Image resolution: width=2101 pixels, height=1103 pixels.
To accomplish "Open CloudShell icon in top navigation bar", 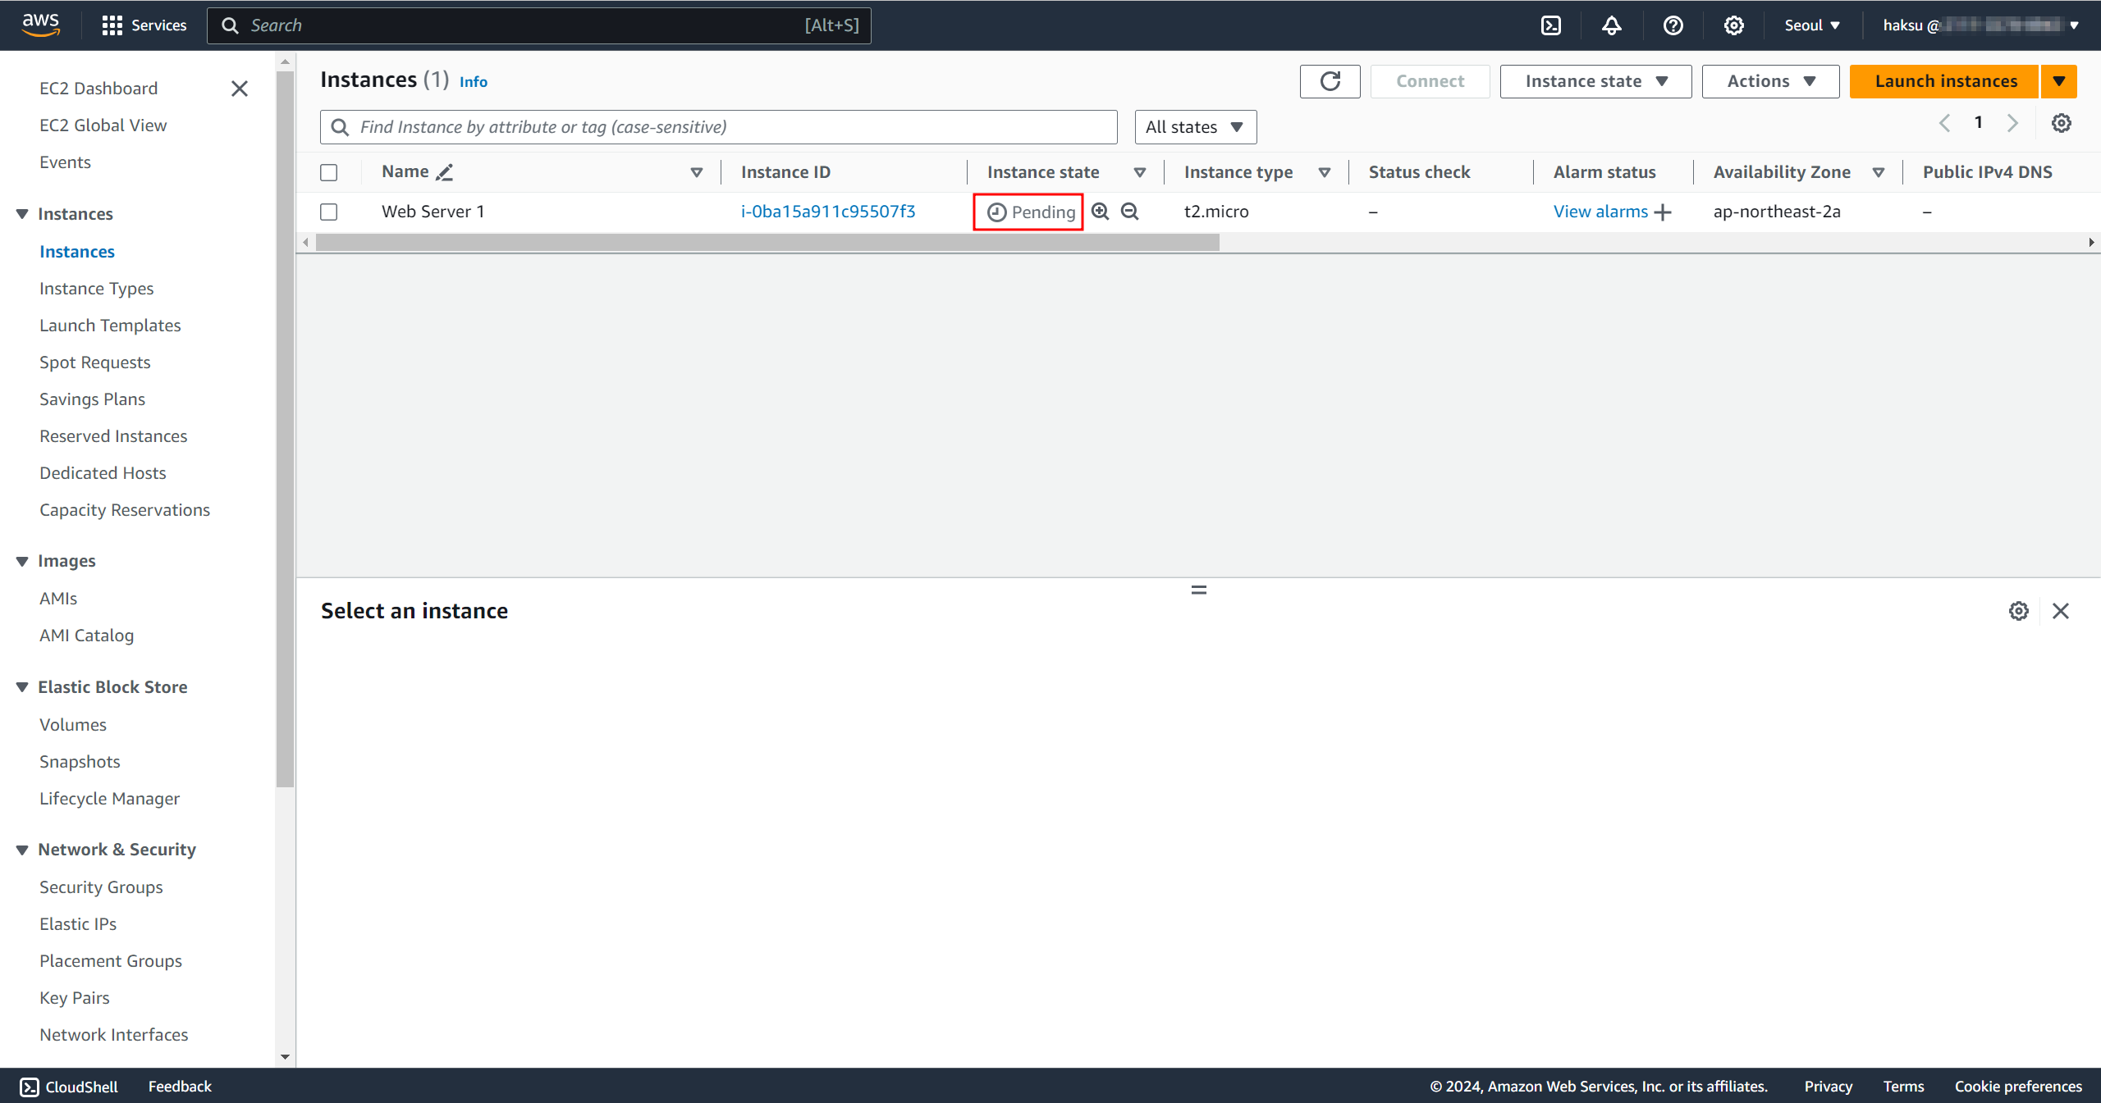I will (1550, 25).
